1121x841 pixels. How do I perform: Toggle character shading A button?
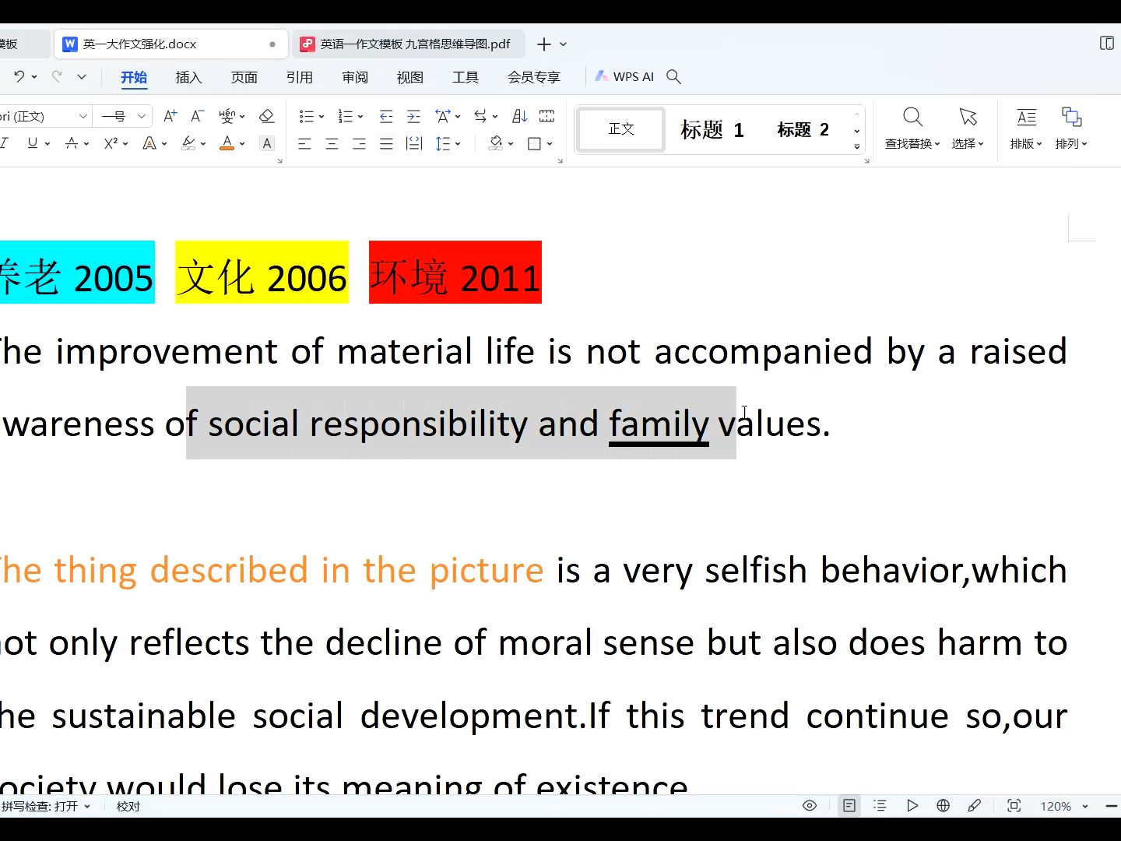tap(267, 143)
